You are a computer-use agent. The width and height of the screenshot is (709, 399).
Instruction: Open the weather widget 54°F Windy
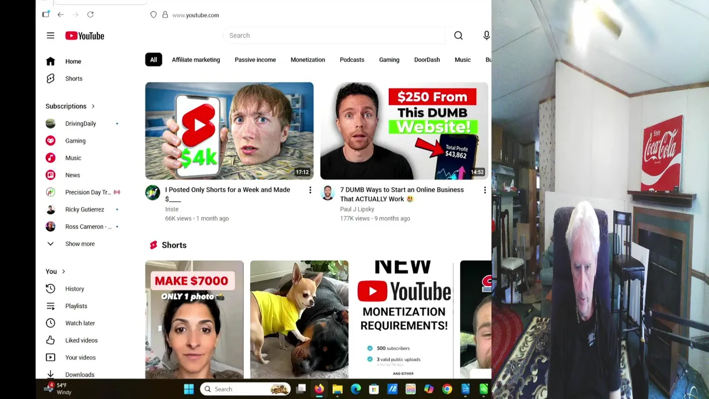click(x=58, y=388)
